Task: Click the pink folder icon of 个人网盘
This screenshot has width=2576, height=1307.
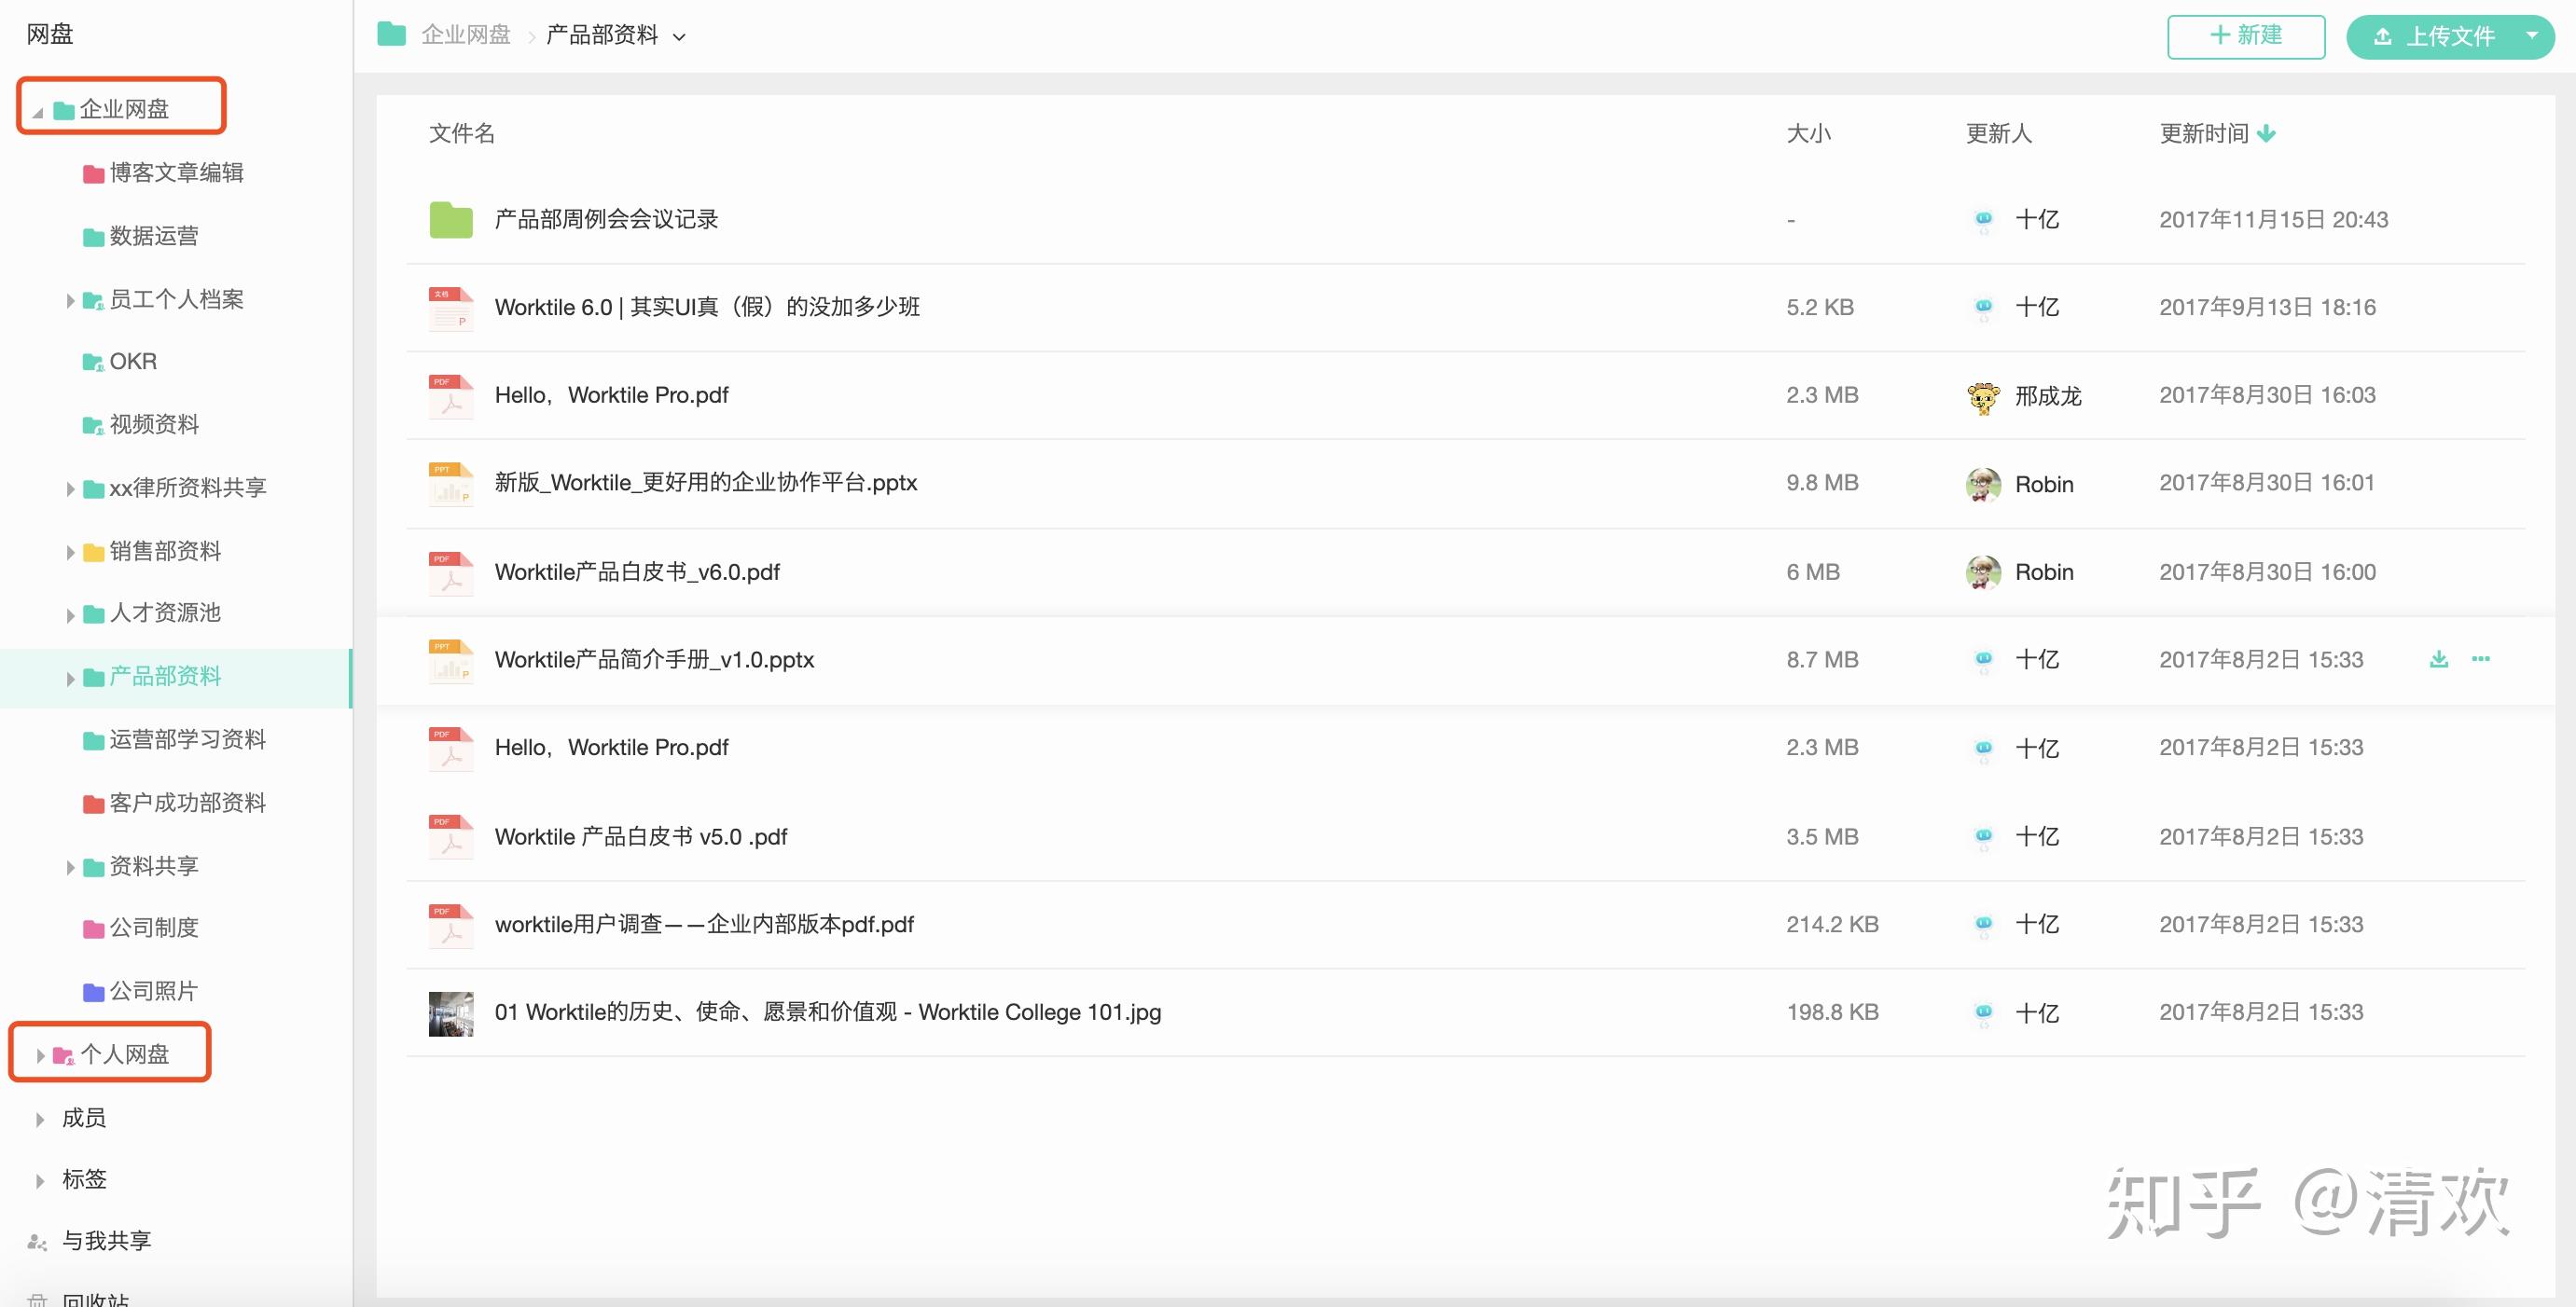Action: (63, 1055)
